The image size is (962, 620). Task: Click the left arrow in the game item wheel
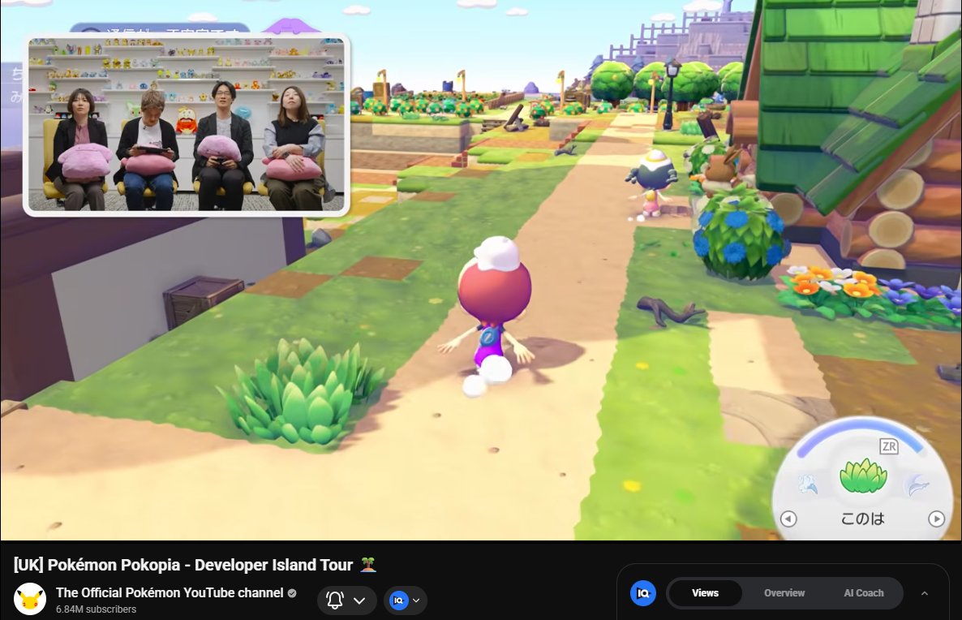(x=788, y=519)
